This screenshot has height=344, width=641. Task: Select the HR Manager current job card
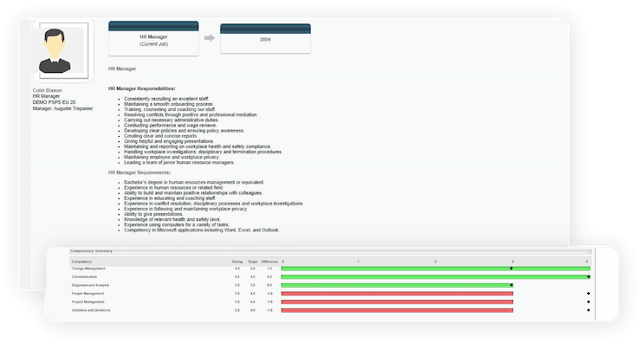pyautogui.click(x=153, y=38)
